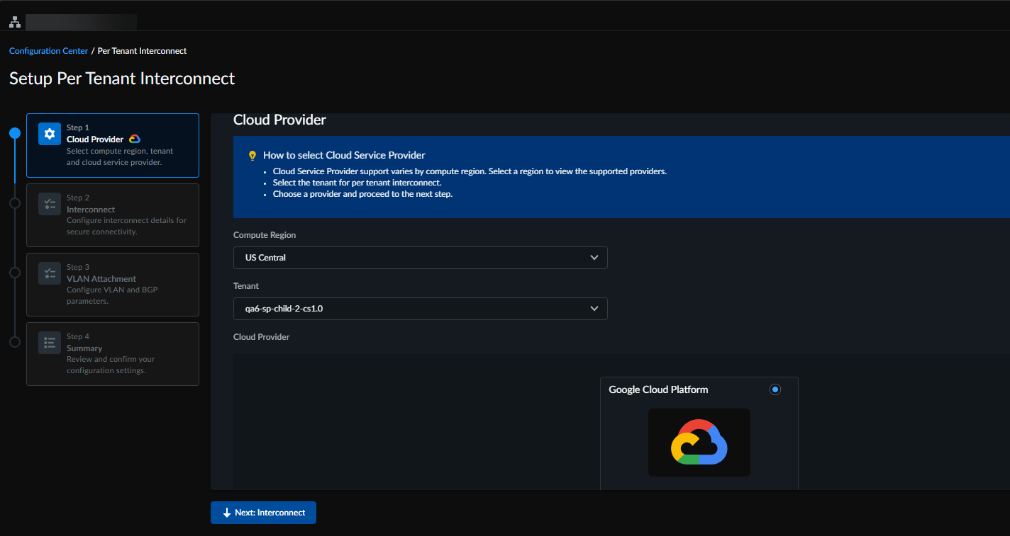Click the checklist icon in Step 3 VLAN Attachment
1010x536 pixels.
coord(49,273)
